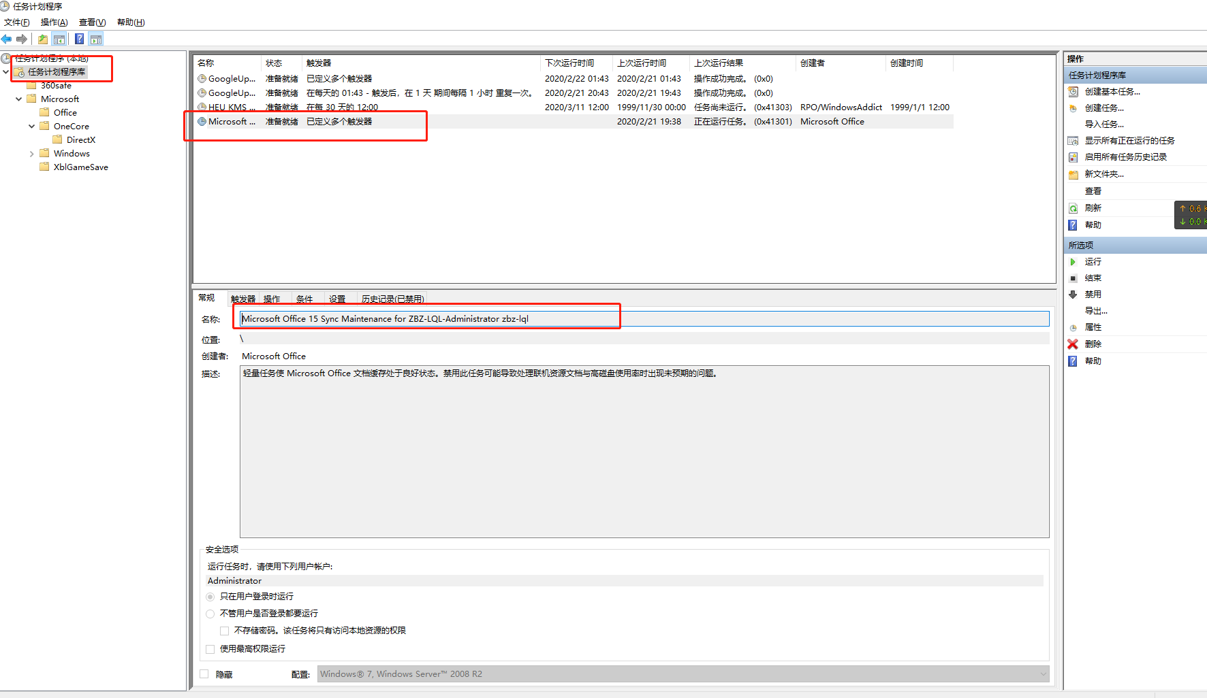Click the Forward arrow in the toolbar
The image size is (1207, 698).
(x=22, y=39)
